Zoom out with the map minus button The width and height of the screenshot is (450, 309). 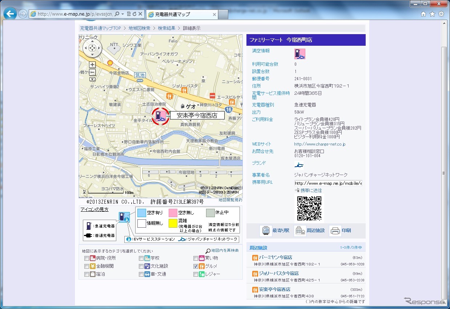click(x=92, y=72)
